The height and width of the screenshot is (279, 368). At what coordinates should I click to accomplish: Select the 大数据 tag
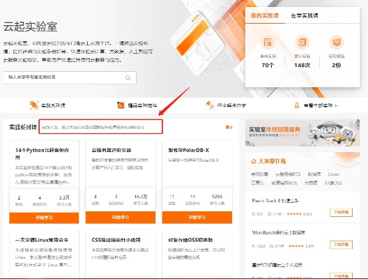coord(311,183)
